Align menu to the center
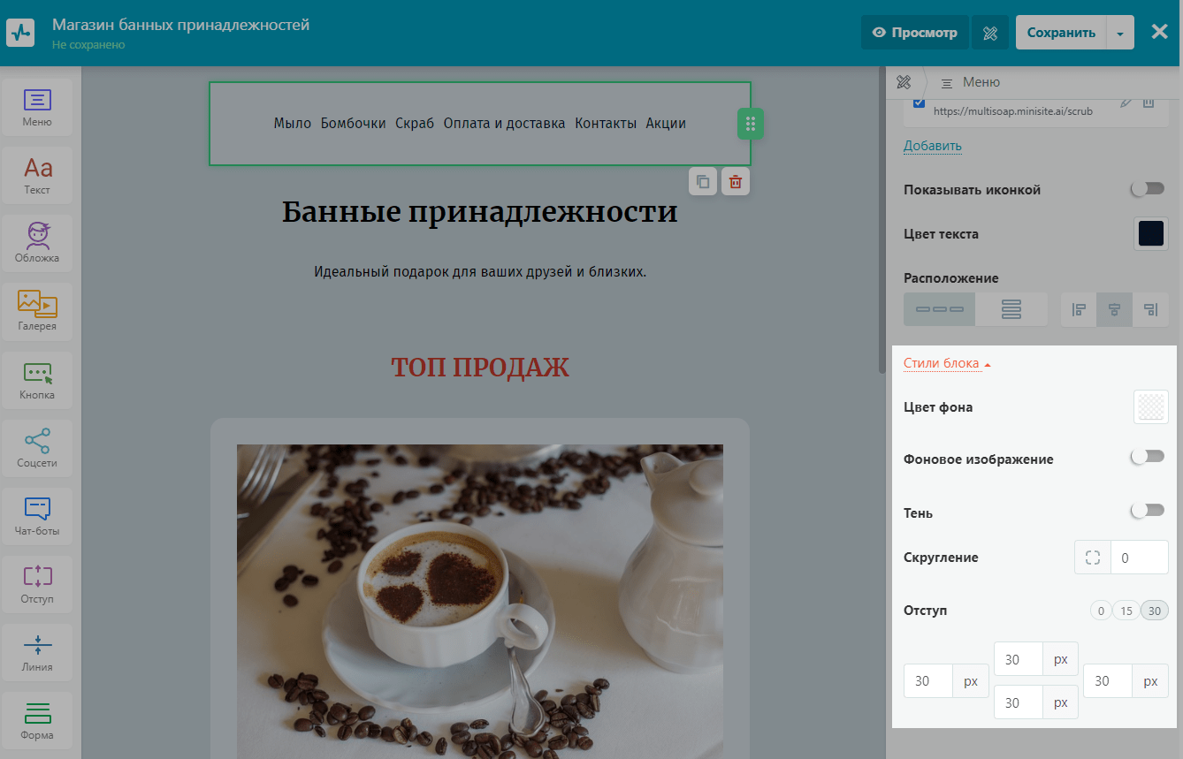This screenshot has height=759, width=1183. coord(1114,309)
